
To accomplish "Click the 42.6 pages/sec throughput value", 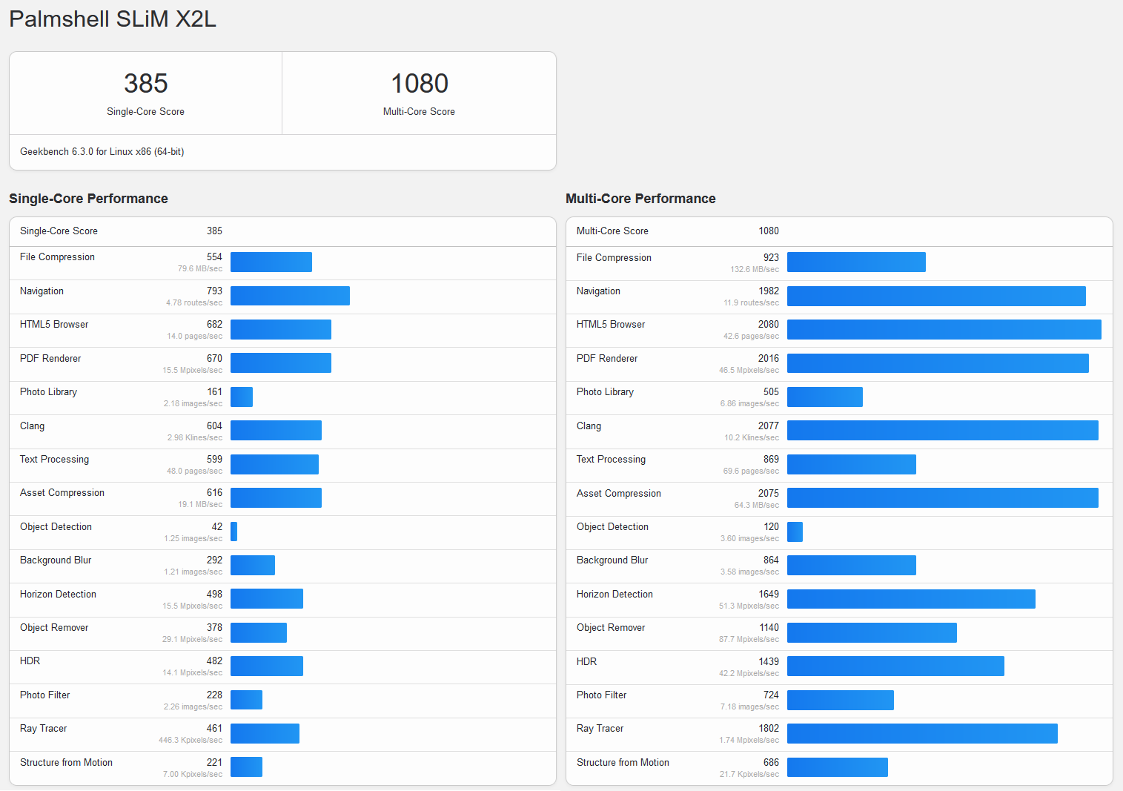I will coord(751,336).
